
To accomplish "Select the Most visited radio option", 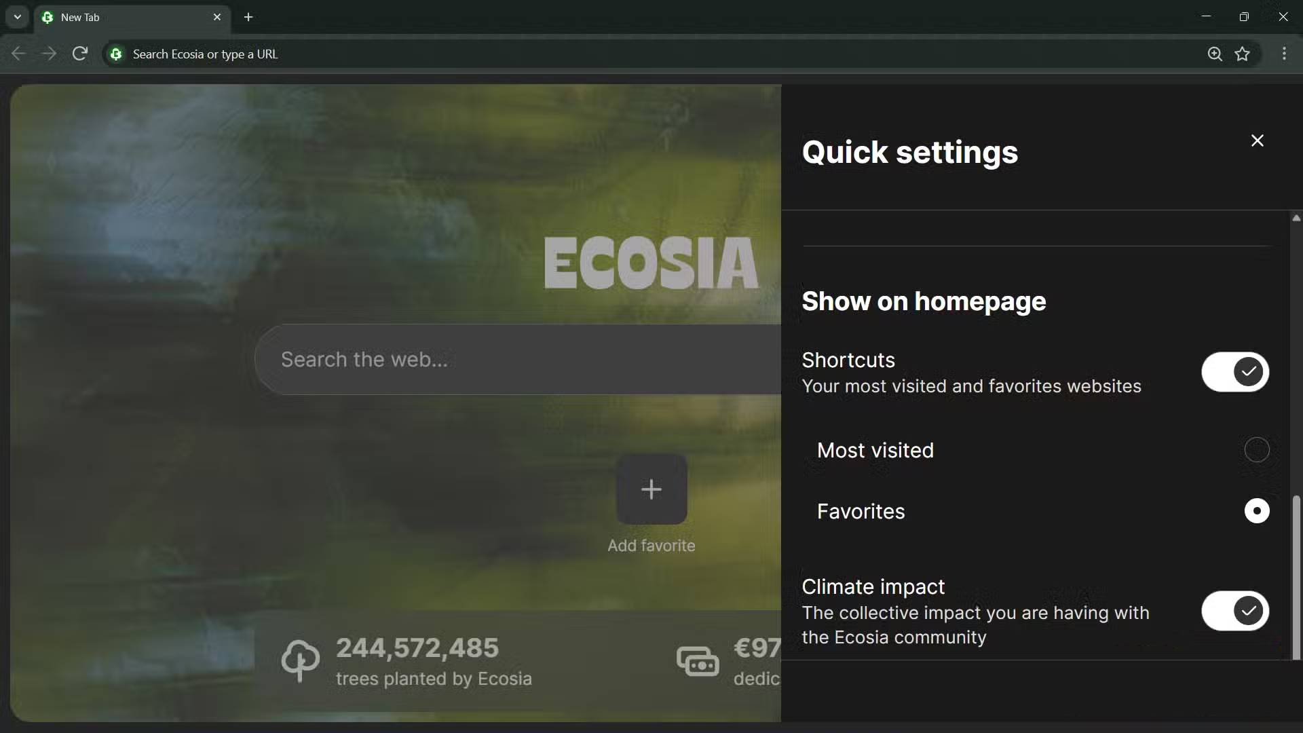I will [x=1256, y=450].
